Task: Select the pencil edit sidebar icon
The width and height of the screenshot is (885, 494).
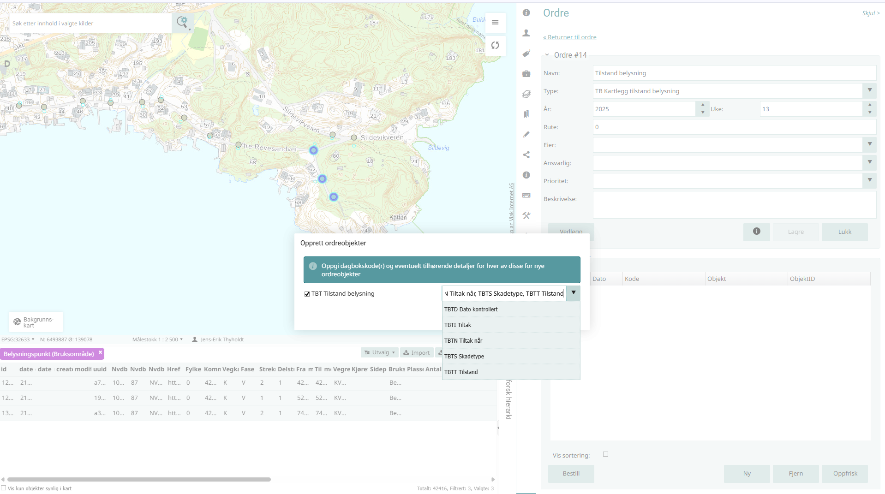Action: (526, 135)
